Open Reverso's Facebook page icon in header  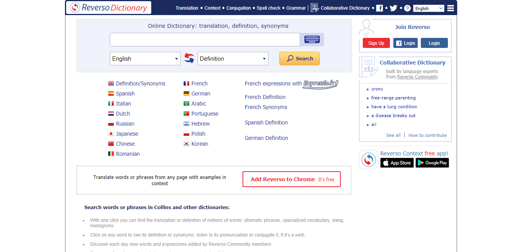pos(379,8)
